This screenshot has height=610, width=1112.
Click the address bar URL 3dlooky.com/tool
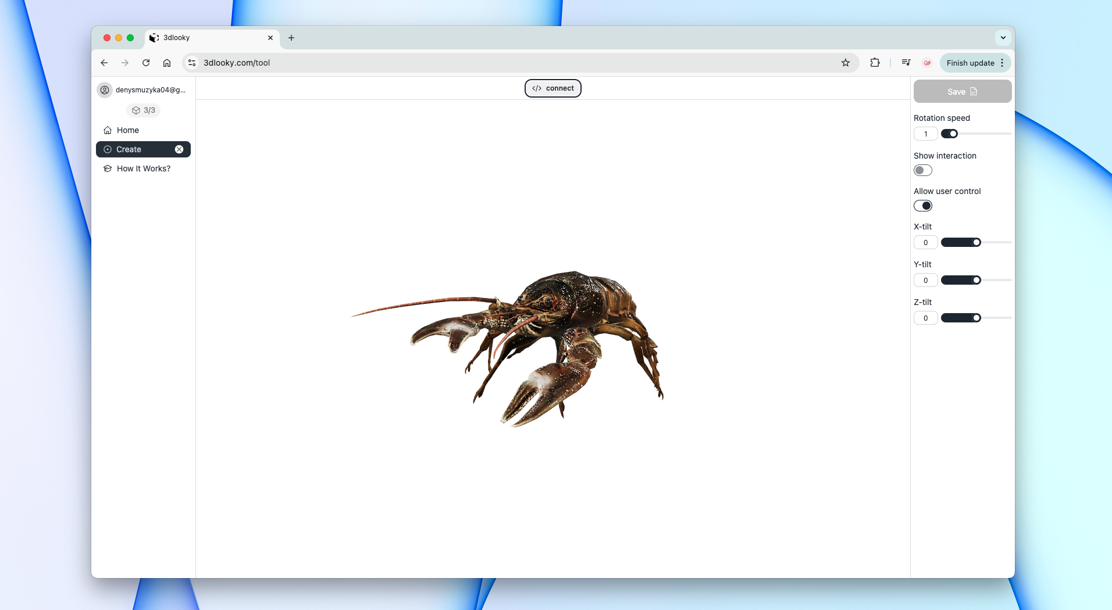pyautogui.click(x=237, y=63)
